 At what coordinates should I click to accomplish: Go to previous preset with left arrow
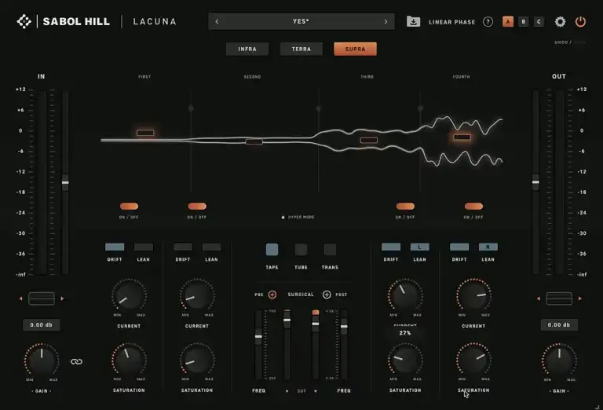click(217, 21)
